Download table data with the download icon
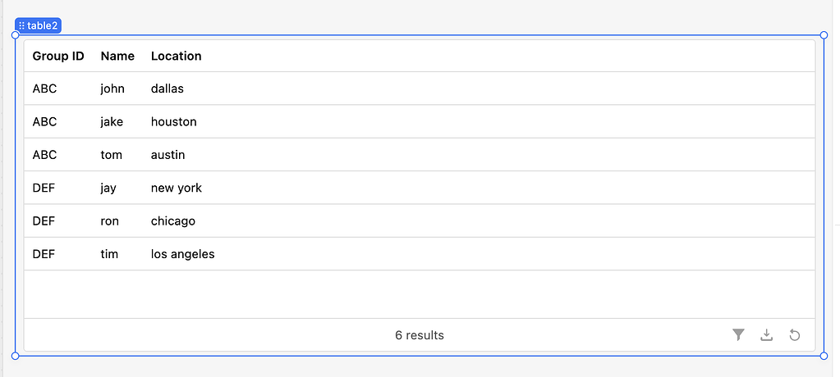The image size is (840, 377). [x=767, y=334]
